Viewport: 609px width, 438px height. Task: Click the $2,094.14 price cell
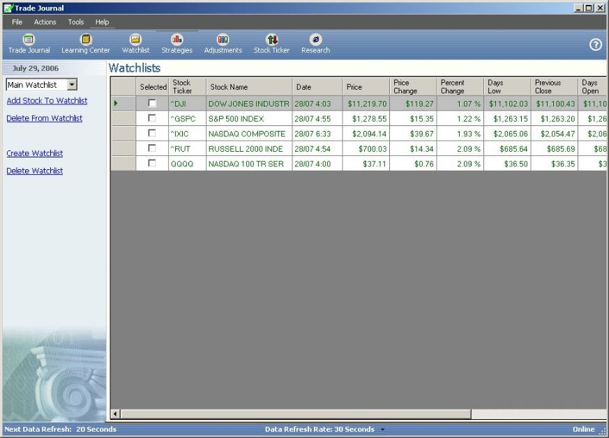coord(366,134)
